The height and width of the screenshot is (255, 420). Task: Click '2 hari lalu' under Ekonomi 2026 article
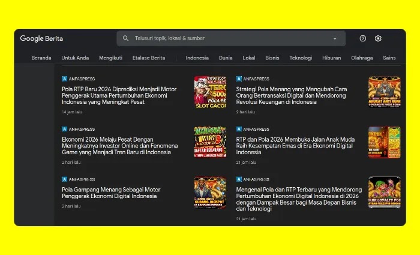click(71, 163)
